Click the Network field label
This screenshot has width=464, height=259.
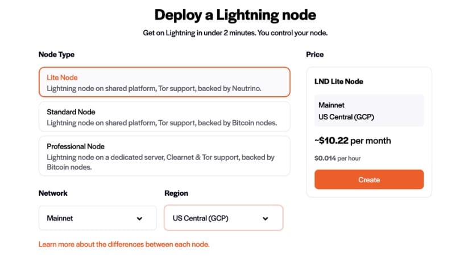click(x=53, y=193)
